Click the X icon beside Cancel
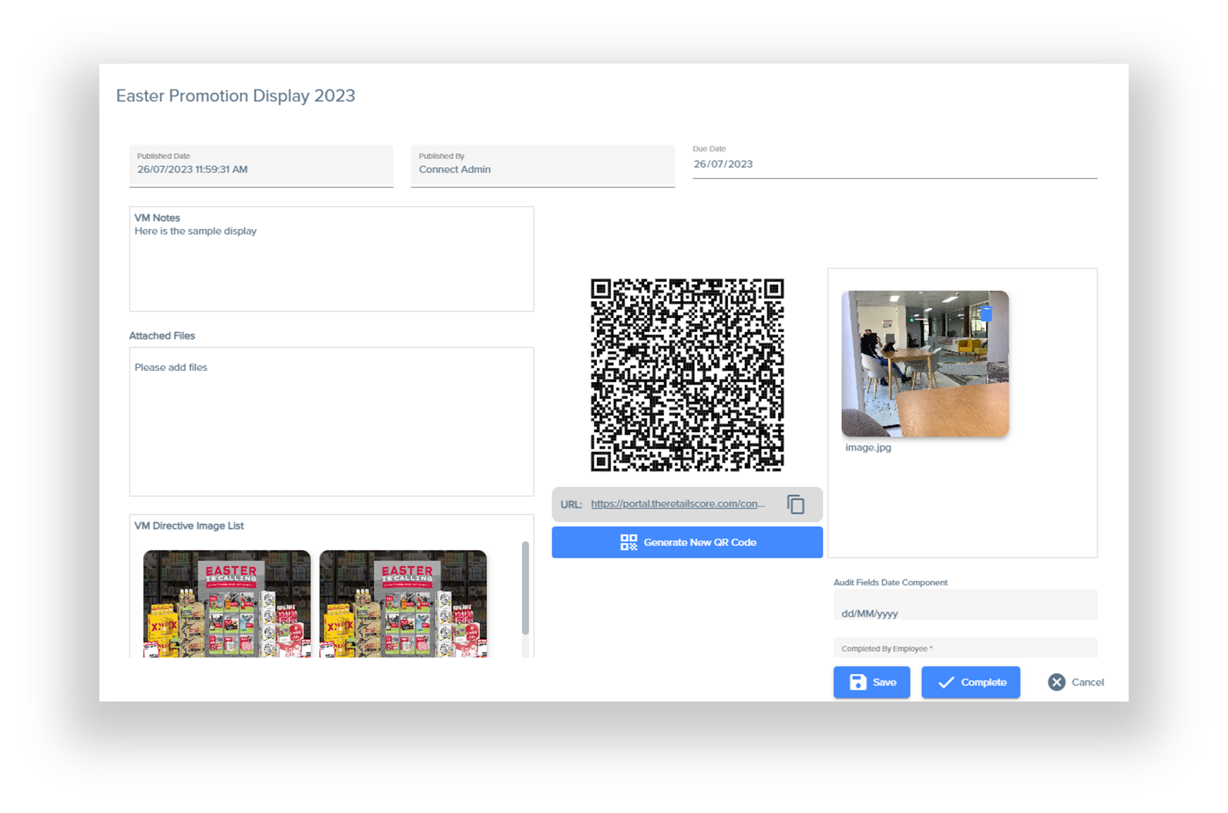Image resolution: width=1228 pixels, height=813 pixels. tap(1057, 683)
